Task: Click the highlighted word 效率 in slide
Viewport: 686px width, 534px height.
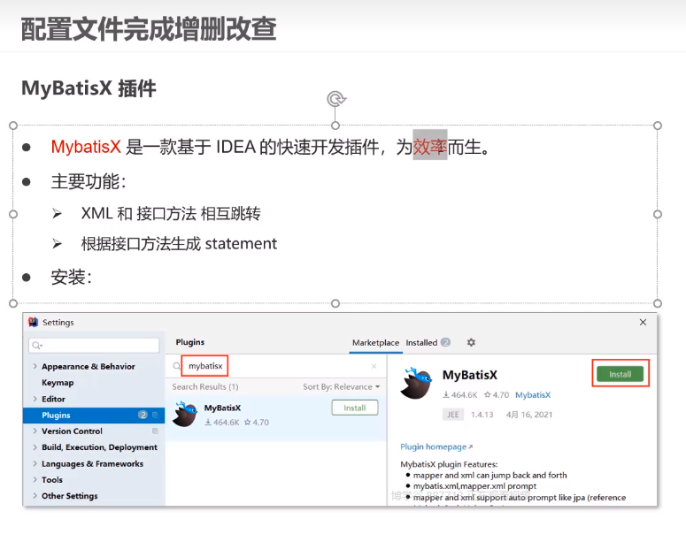Action: click(430, 147)
